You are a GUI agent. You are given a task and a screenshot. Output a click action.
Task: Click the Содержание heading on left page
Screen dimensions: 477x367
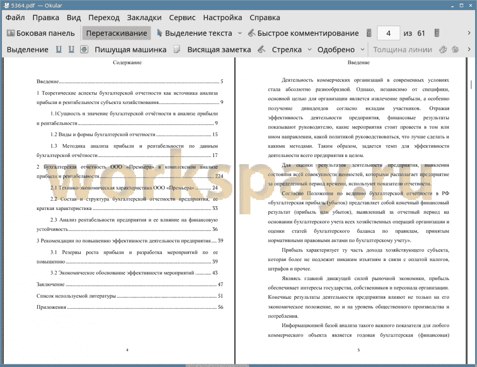pos(127,63)
